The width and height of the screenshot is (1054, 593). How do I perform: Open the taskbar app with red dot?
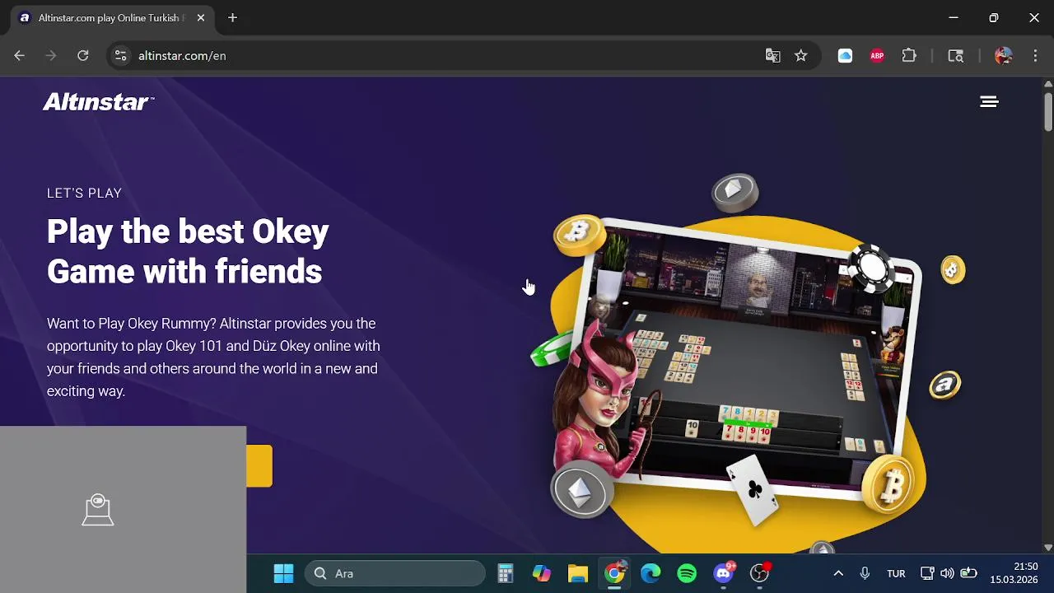[760, 573]
